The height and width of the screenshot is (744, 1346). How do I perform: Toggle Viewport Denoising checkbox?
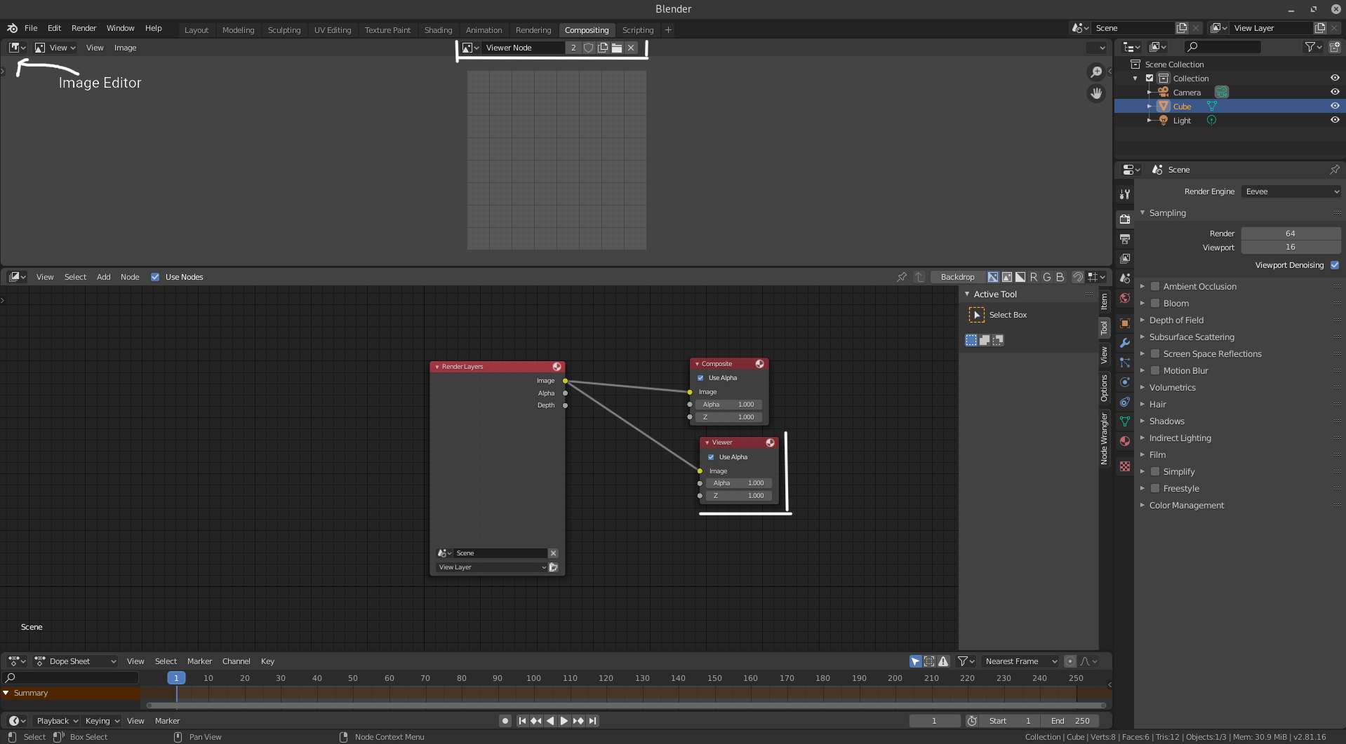(1335, 265)
